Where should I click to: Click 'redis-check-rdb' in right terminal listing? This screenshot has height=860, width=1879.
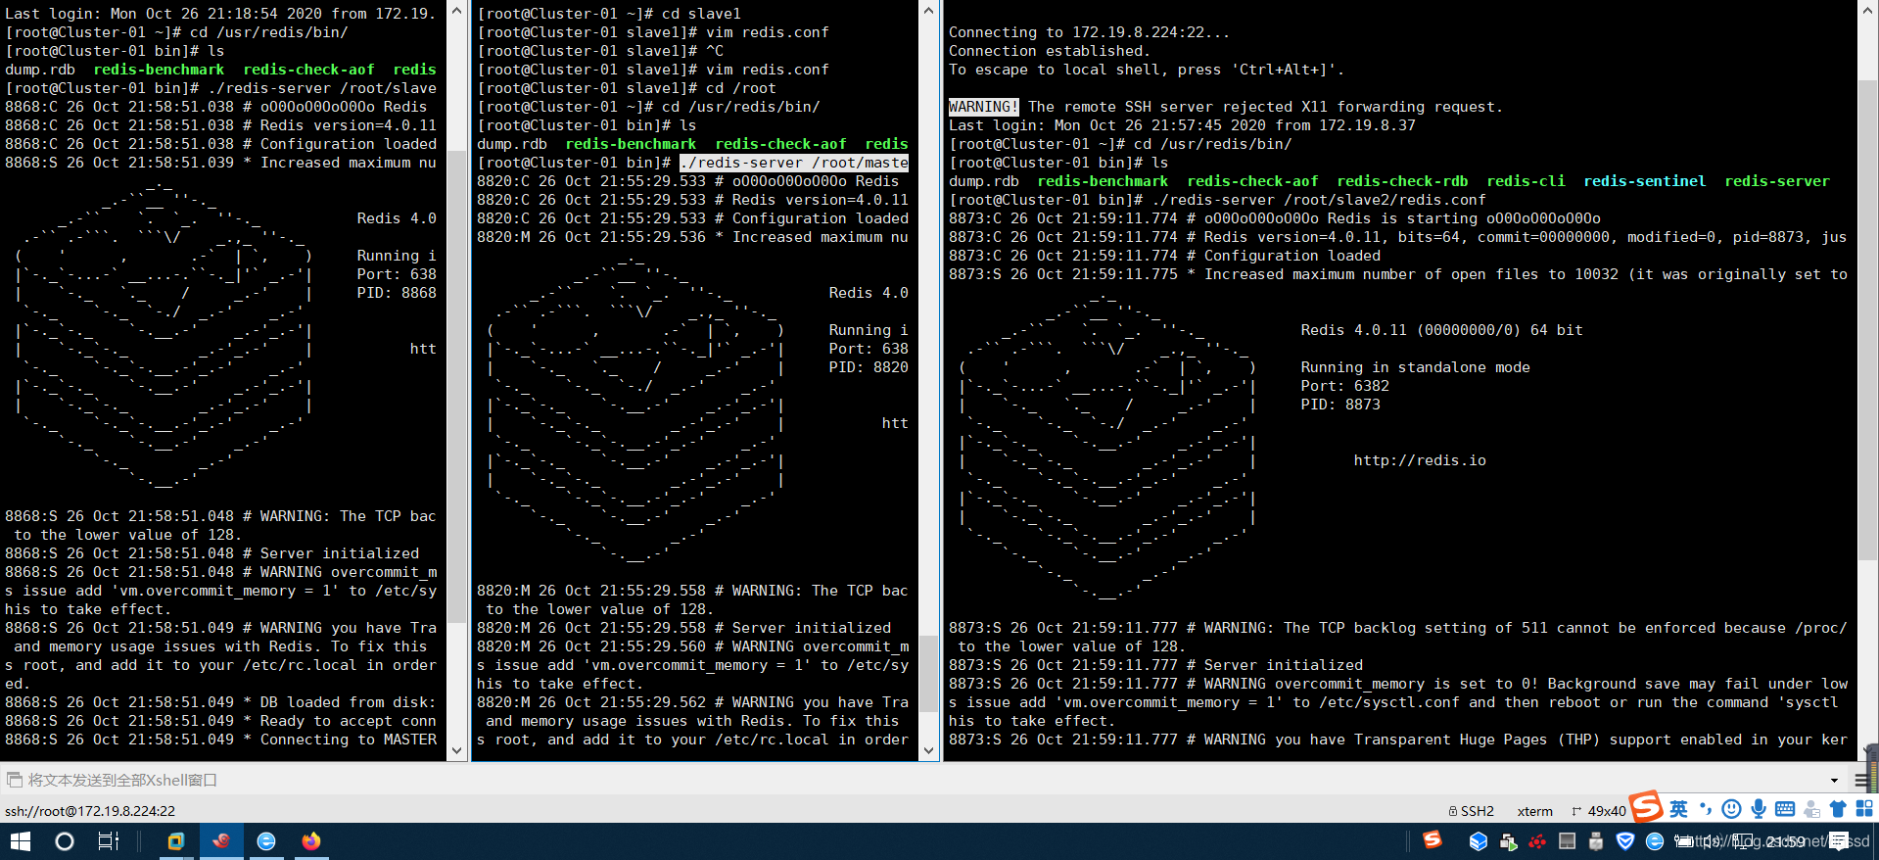coord(1402,181)
